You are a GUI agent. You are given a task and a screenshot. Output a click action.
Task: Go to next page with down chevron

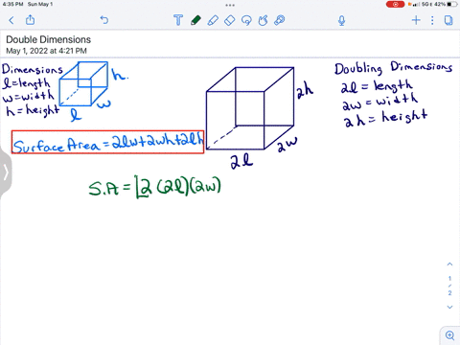tap(449, 307)
